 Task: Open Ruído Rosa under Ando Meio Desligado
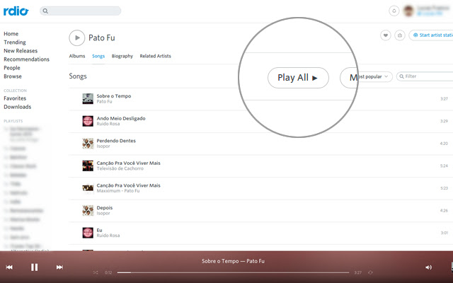(108, 124)
